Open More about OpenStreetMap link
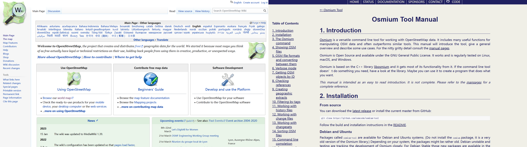This screenshot has height=147, width=527. (x=59, y=57)
